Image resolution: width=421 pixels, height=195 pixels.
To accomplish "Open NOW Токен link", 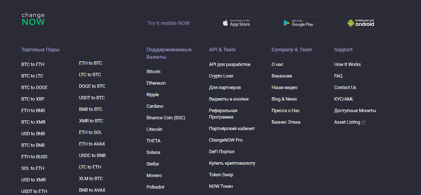I will tap(221, 186).
